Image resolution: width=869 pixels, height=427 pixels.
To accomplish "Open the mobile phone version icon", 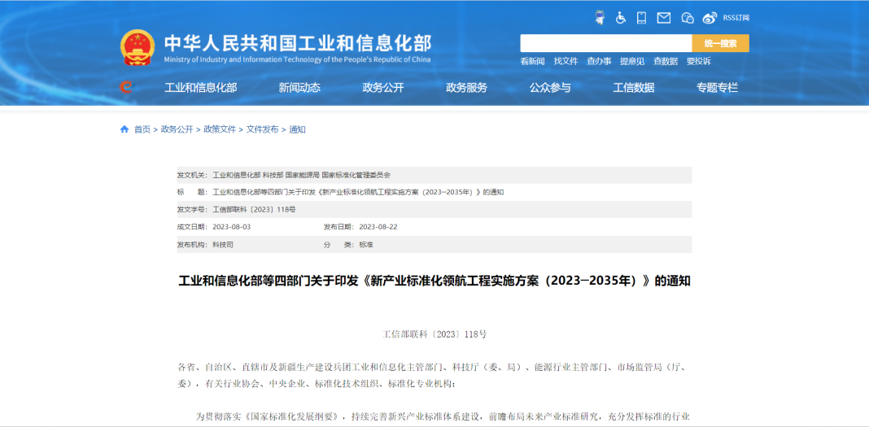I will (x=642, y=18).
